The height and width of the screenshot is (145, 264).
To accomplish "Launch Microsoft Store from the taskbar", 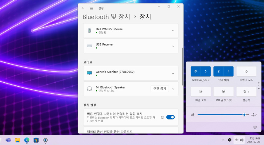I will tap(36, 140).
